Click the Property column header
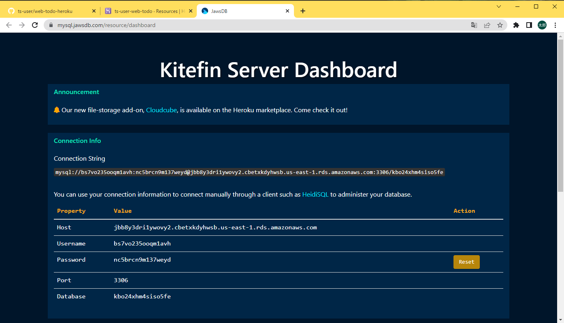564x323 pixels. (71, 211)
